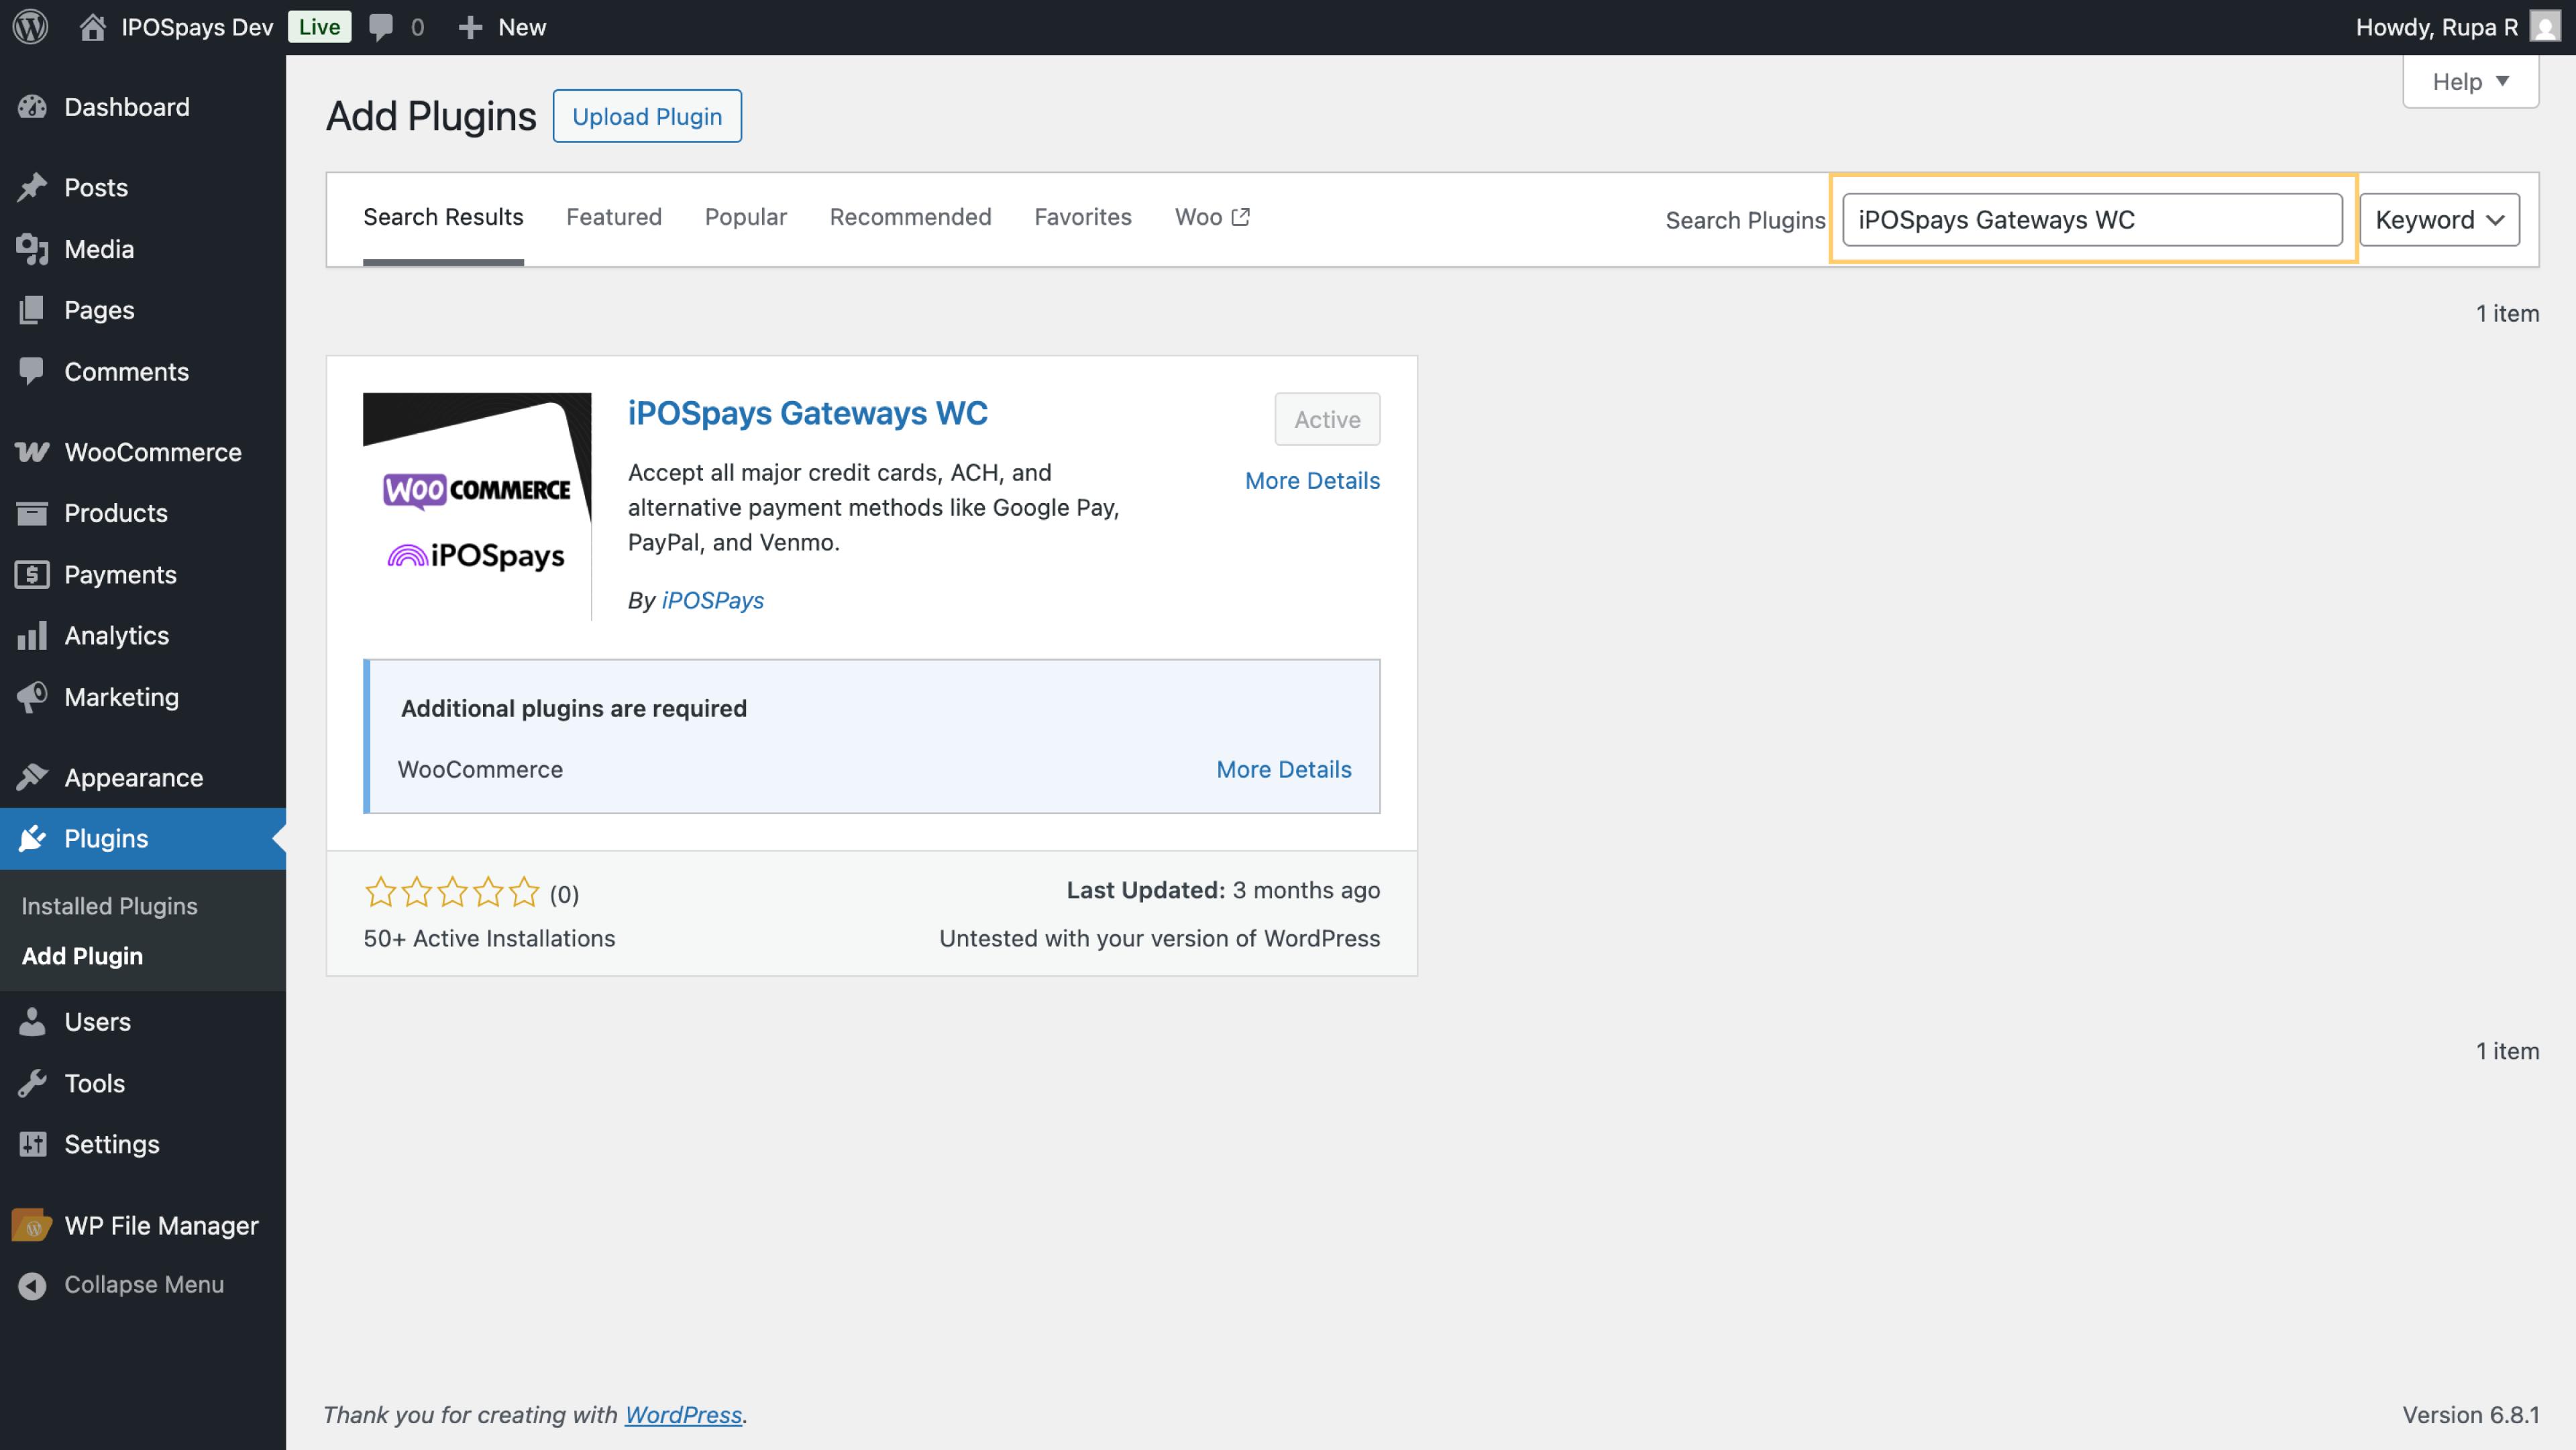2576x1450 pixels.
Task: Click the Analytics bar chart icon
Action: tap(32, 636)
